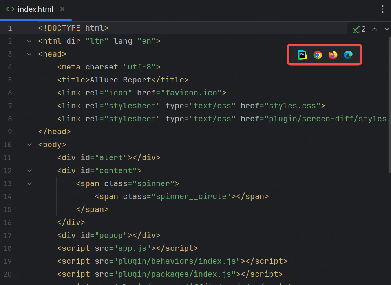The width and height of the screenshot is (391, 285).
Task: Click line number 5 in the gutter
Action: (x=10, y=80)
